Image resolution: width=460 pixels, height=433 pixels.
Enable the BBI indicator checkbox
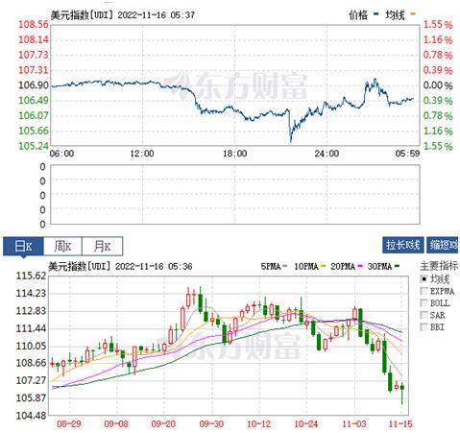coord(424,326)
